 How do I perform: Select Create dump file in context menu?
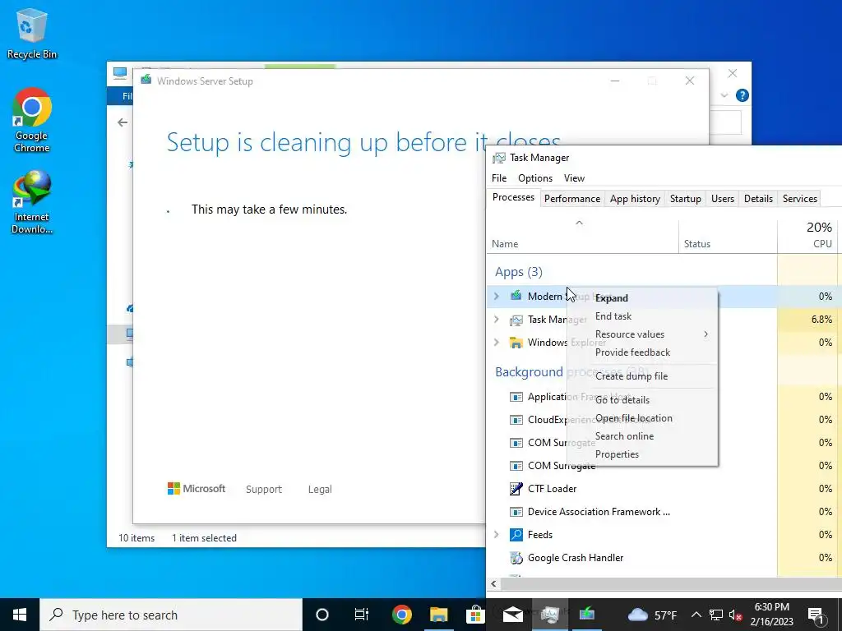tap(642, 376)
